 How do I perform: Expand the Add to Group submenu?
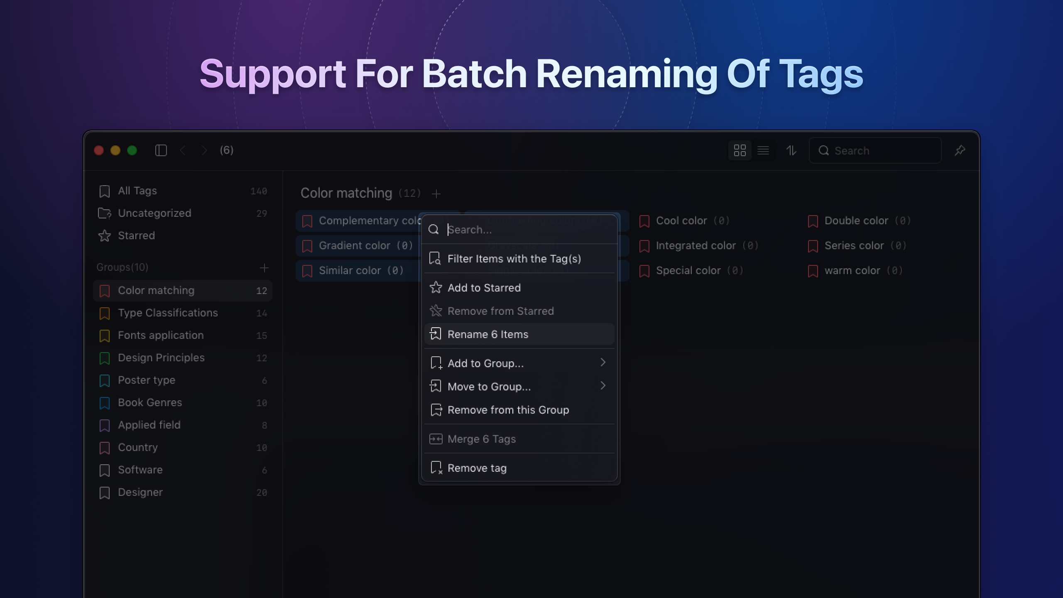519,363
